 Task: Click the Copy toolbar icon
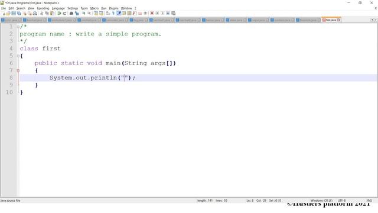click(47, 14)
